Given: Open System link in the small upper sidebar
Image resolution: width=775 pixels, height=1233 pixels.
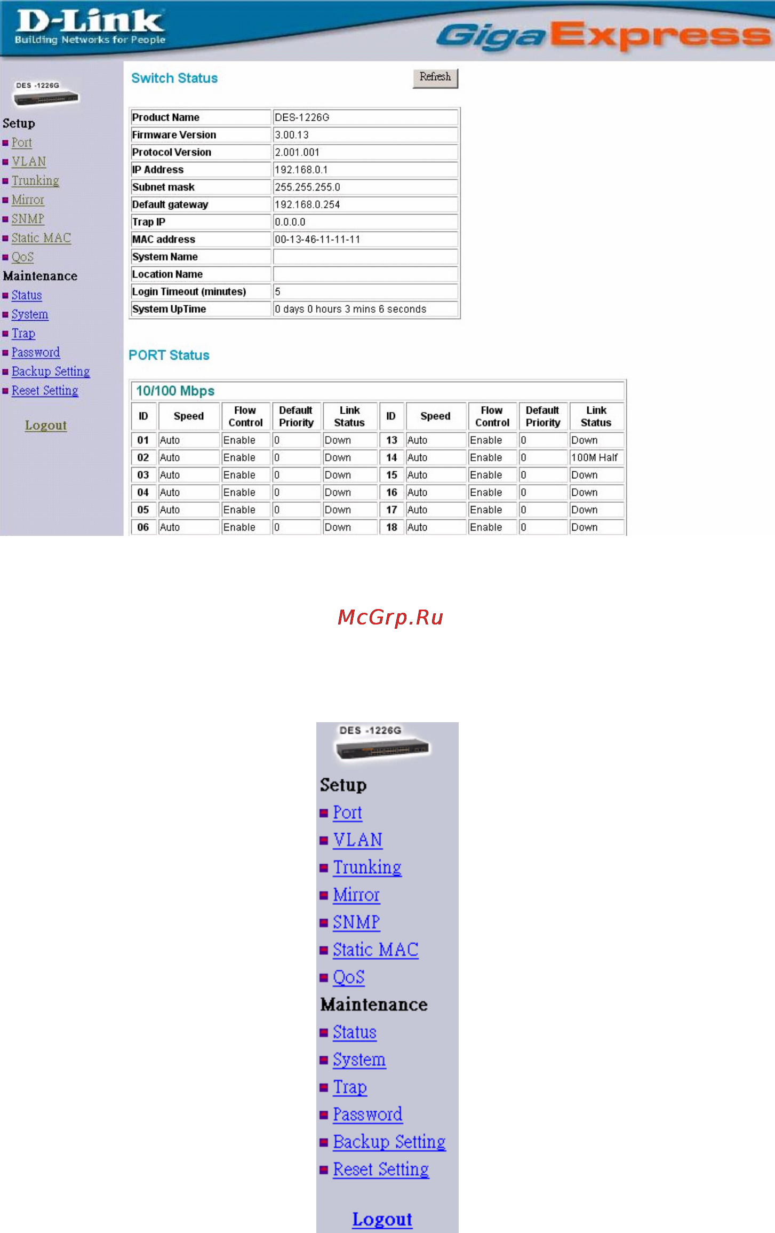Looking at the screenshot, I should coord(30,314).
